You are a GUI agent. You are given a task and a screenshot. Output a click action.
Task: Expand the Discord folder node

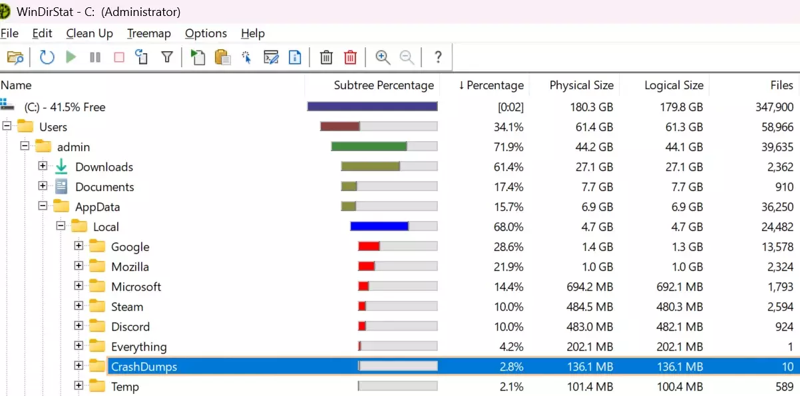tap(79, 325)
